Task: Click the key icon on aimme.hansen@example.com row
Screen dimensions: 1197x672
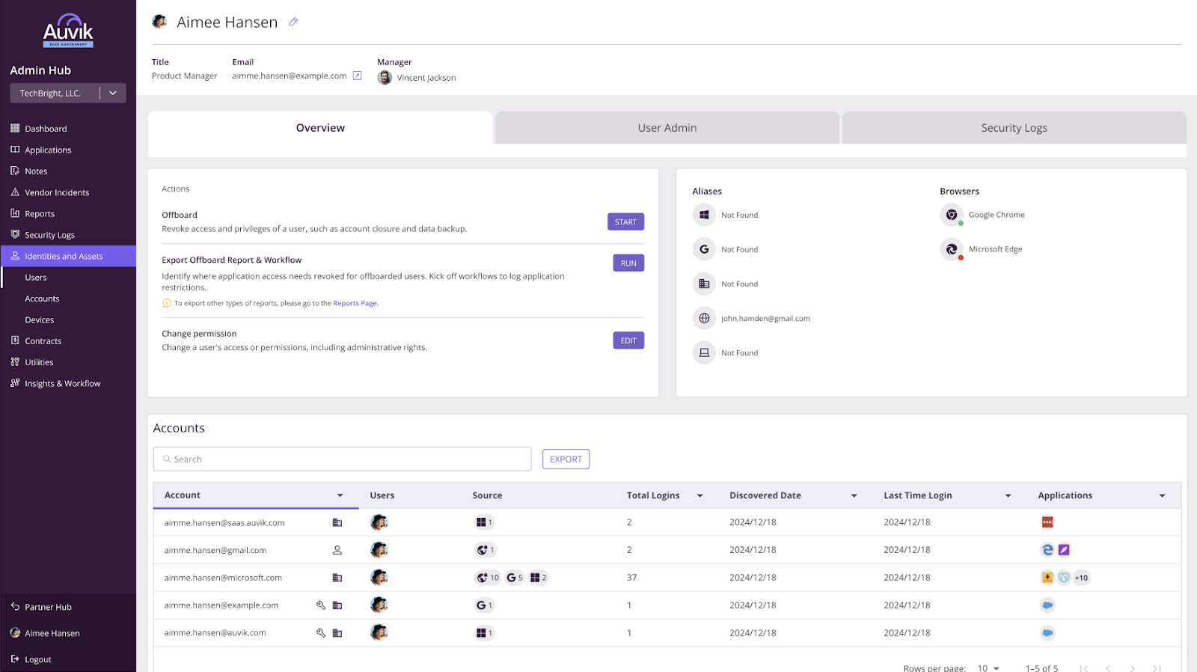Action: [x=321, y=605]
